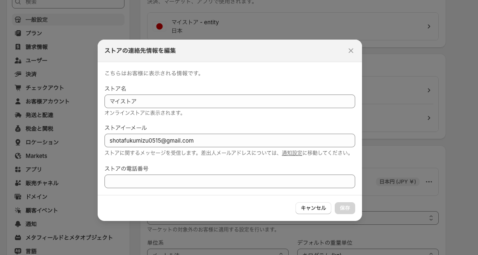Click the 検索 search field
Image resolution: width=478 pixels, height=255 pixels.
[x=68, y=3]
